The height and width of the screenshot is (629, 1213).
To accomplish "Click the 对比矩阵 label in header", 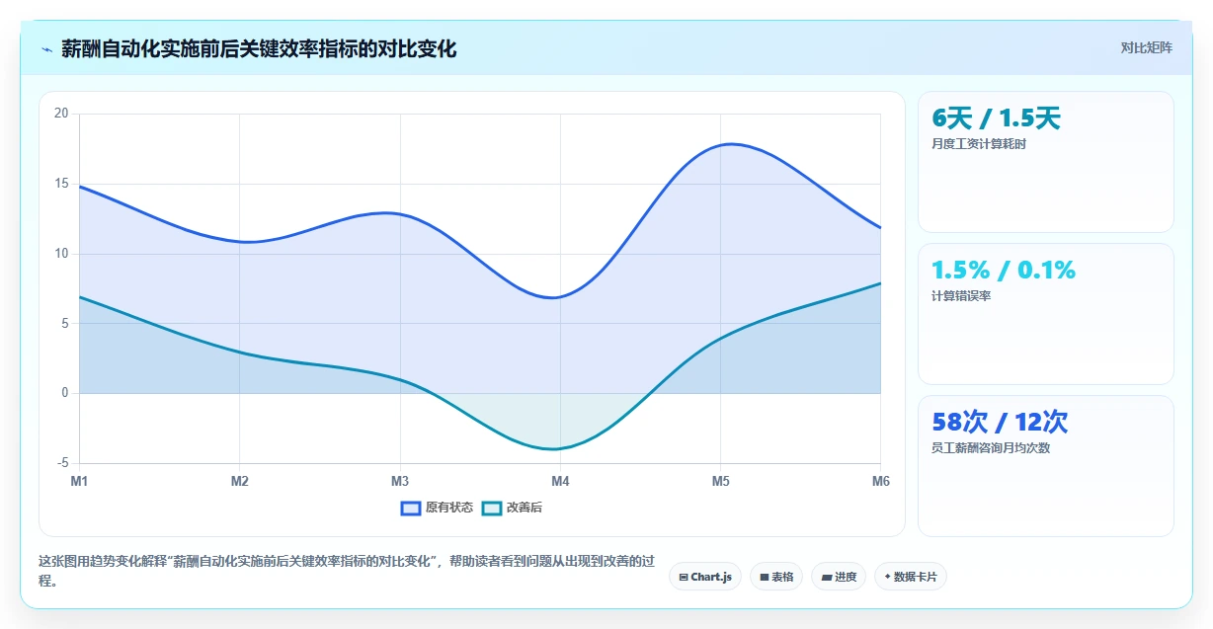I will click(1147, 48).
